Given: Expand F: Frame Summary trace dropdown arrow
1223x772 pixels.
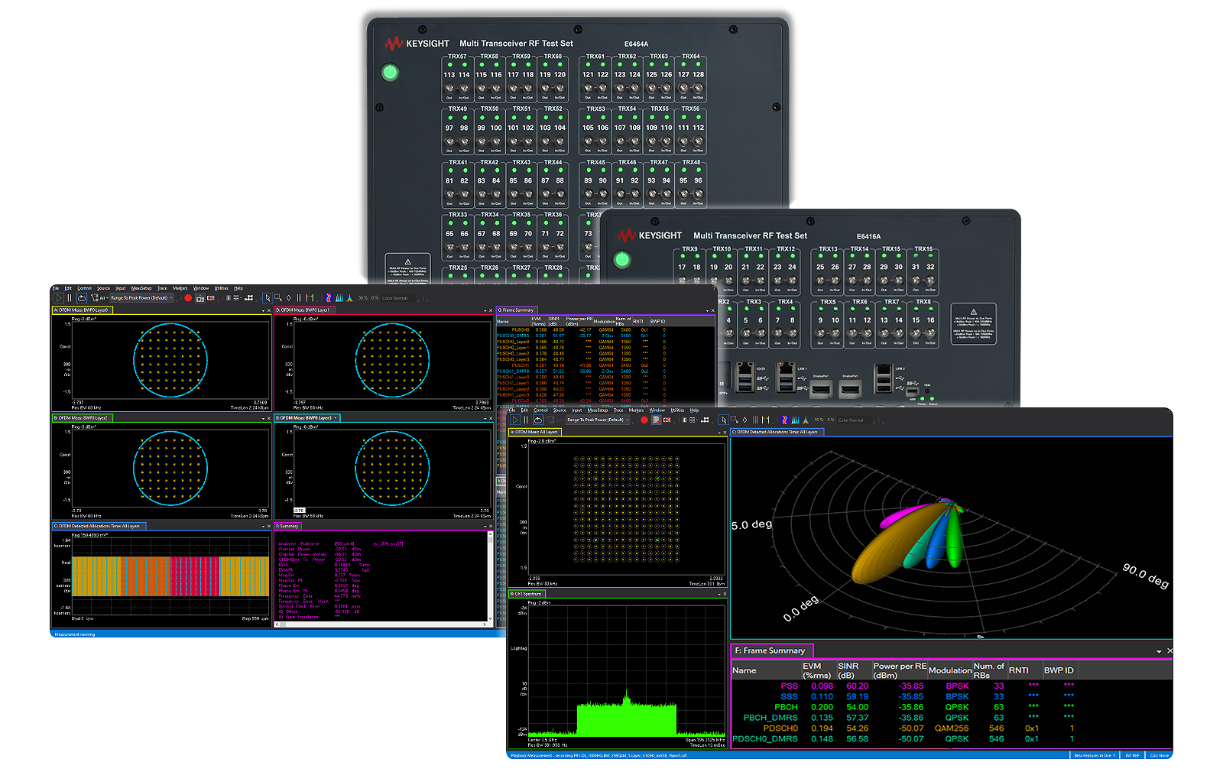Looking at the screenshot, I should (x=1160, y=651).
